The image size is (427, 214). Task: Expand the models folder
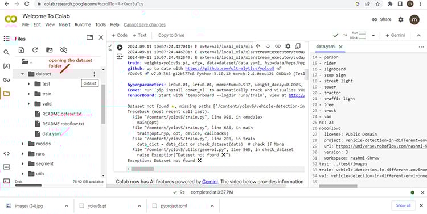point(23,144)
